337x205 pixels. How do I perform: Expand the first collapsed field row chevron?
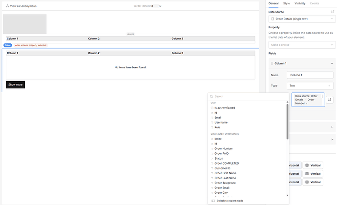332,127
